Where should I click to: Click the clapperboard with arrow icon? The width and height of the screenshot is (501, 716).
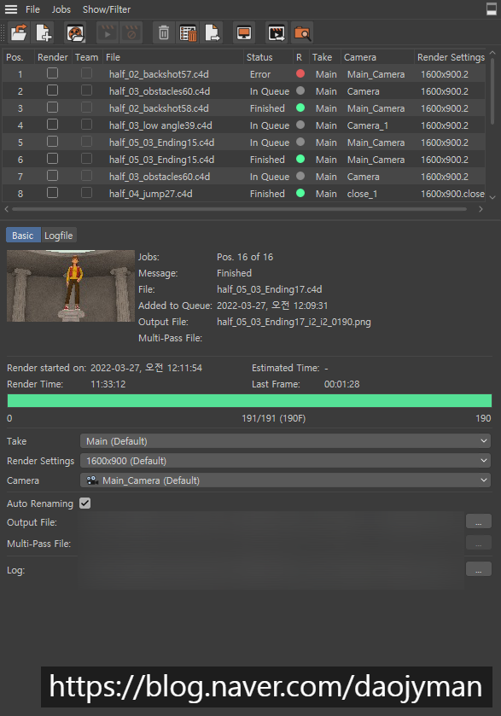[x=277, y=33]
